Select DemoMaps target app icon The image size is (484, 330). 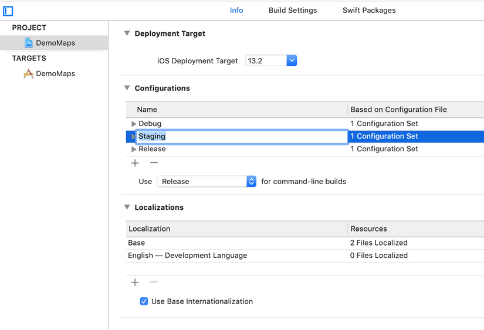click(x=28, y=74)
